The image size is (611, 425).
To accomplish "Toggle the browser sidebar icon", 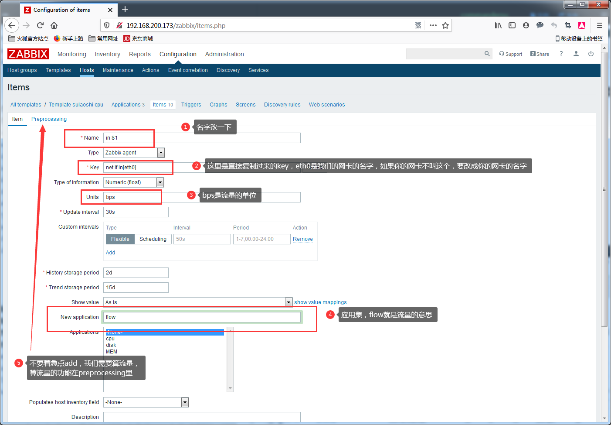I will coord(512,25).
